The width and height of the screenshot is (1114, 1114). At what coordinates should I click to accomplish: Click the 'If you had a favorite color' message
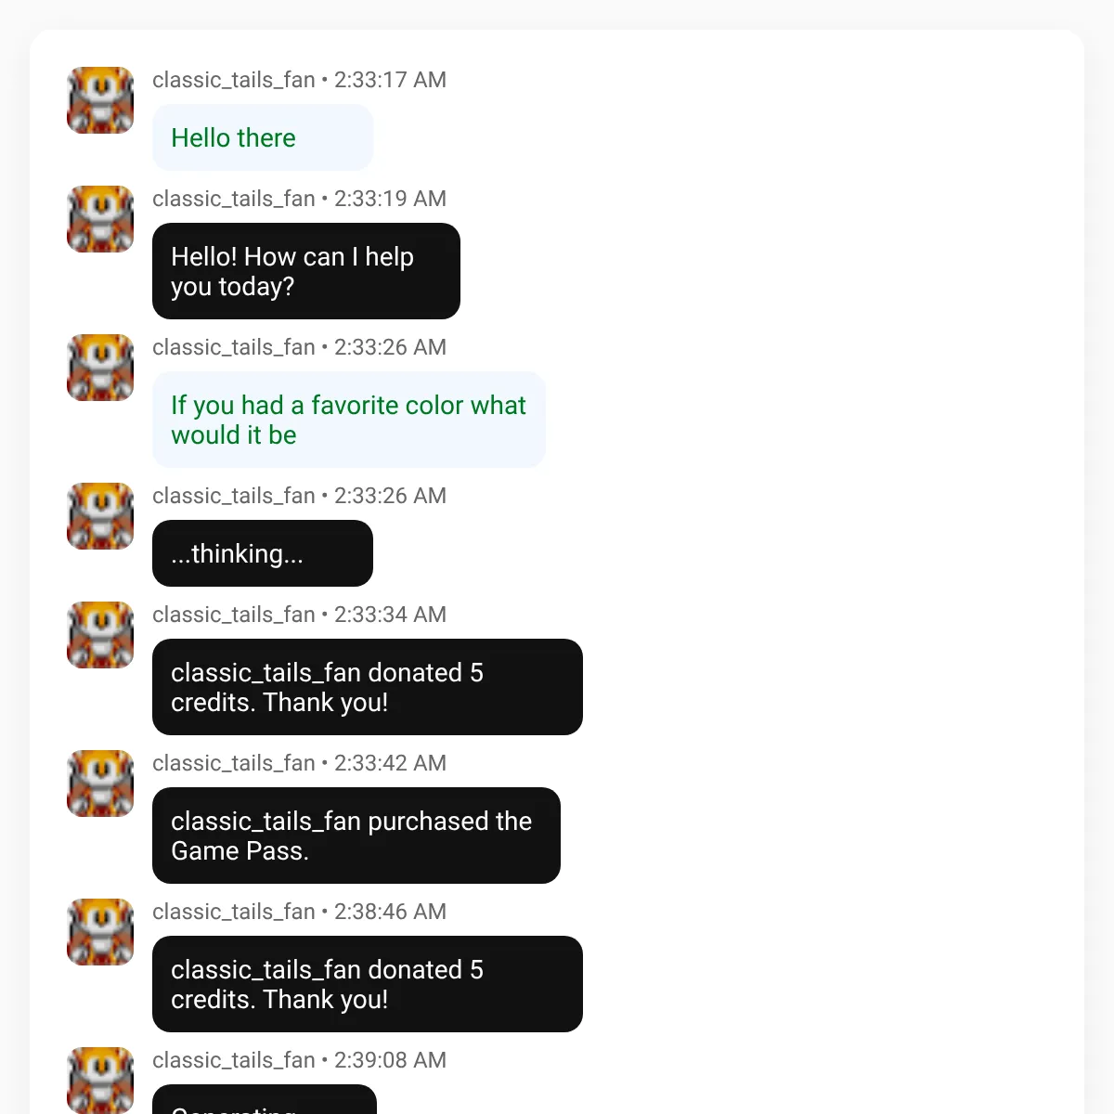tap(349, 420)
